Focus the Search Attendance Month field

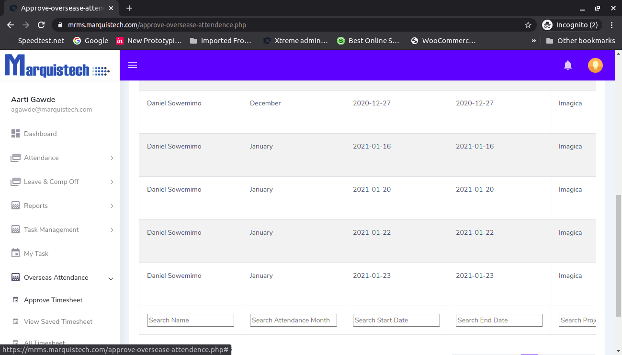[294, 320]
